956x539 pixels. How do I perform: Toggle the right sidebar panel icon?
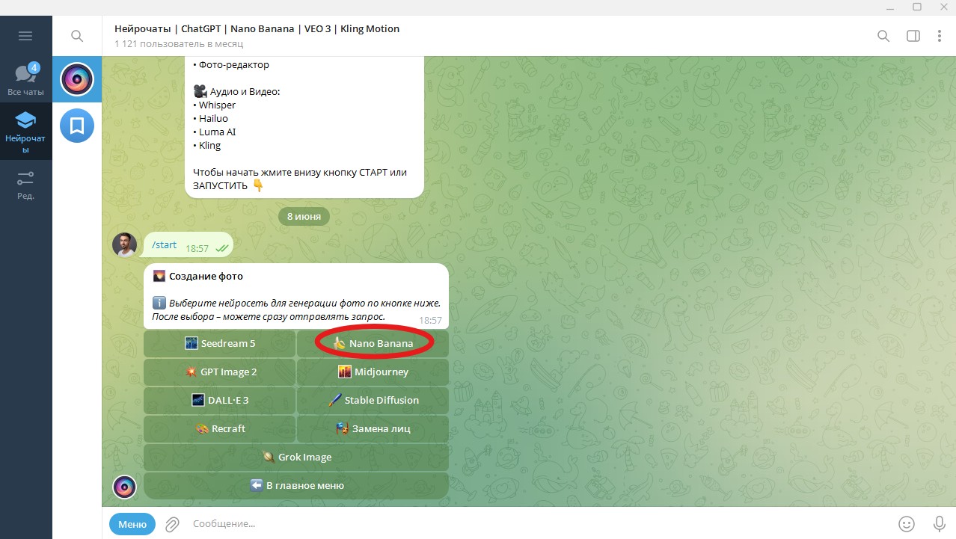coord(913,36)
